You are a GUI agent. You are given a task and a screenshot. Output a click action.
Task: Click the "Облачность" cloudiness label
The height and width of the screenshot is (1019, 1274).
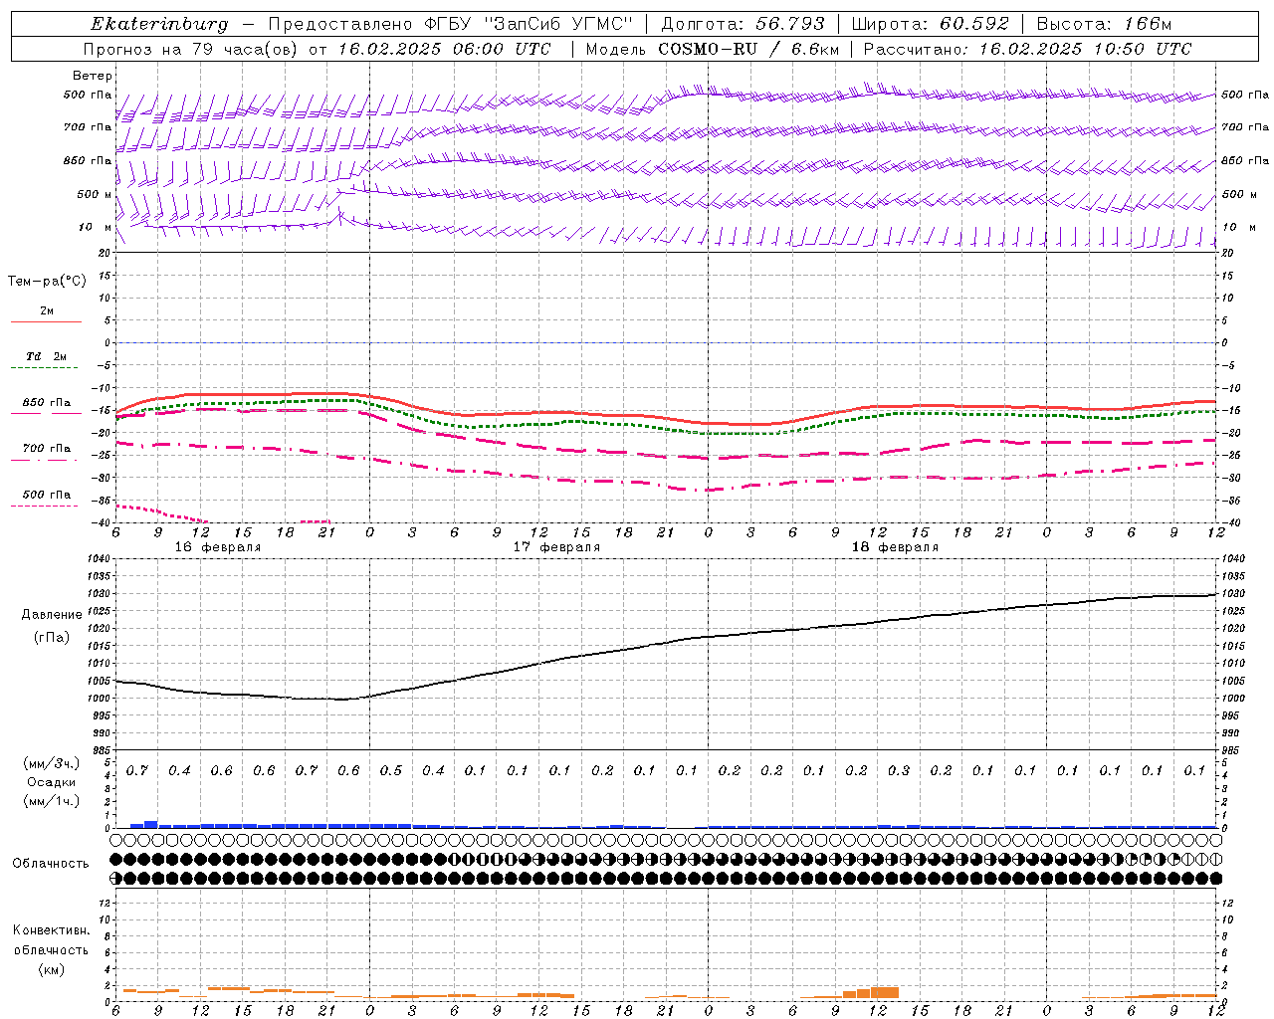pos(51,863)
